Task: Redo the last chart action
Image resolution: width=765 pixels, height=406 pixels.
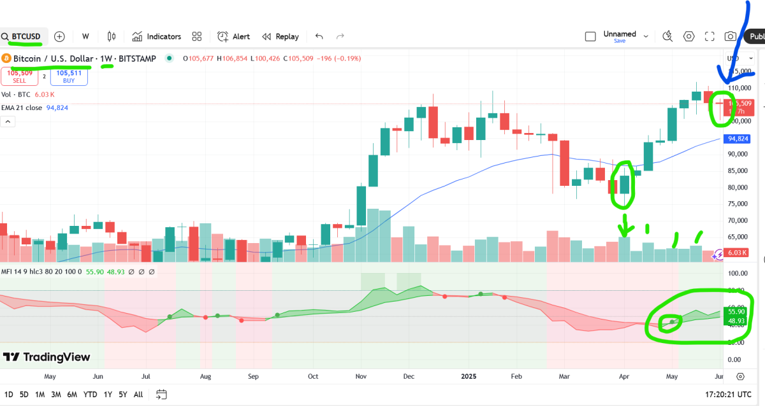Action: click(340, 36)
